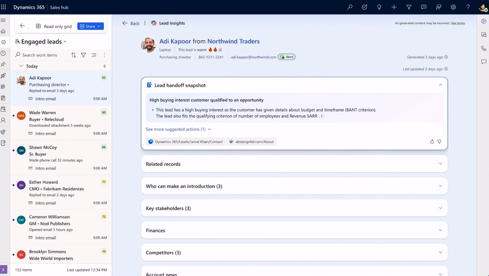Open Adi Kapoor name link

pos(175,41)
